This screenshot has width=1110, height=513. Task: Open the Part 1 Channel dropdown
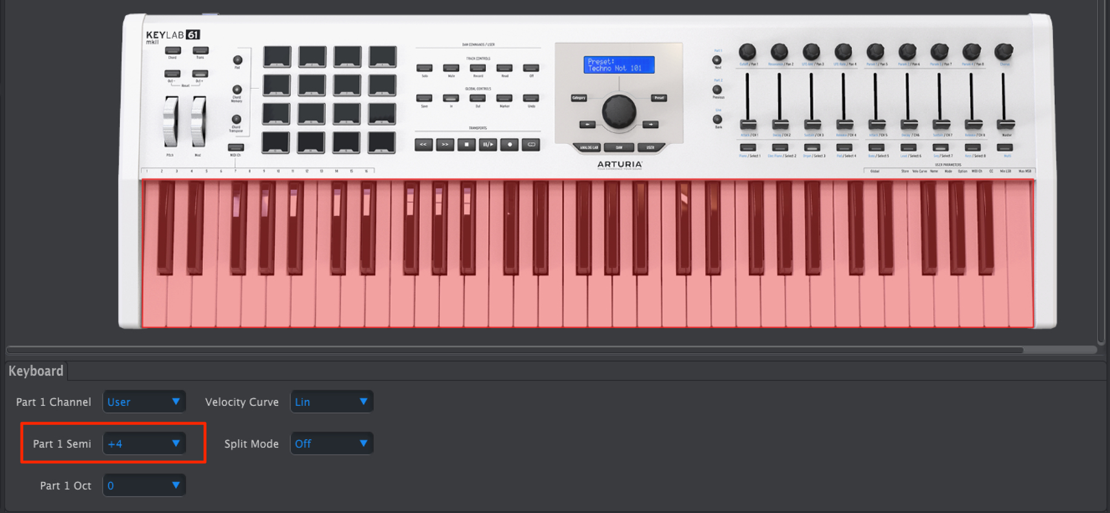(x=144, y=402)
